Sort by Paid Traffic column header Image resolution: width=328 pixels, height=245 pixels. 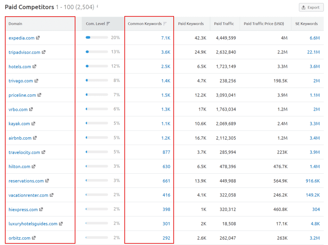[224, 24]
